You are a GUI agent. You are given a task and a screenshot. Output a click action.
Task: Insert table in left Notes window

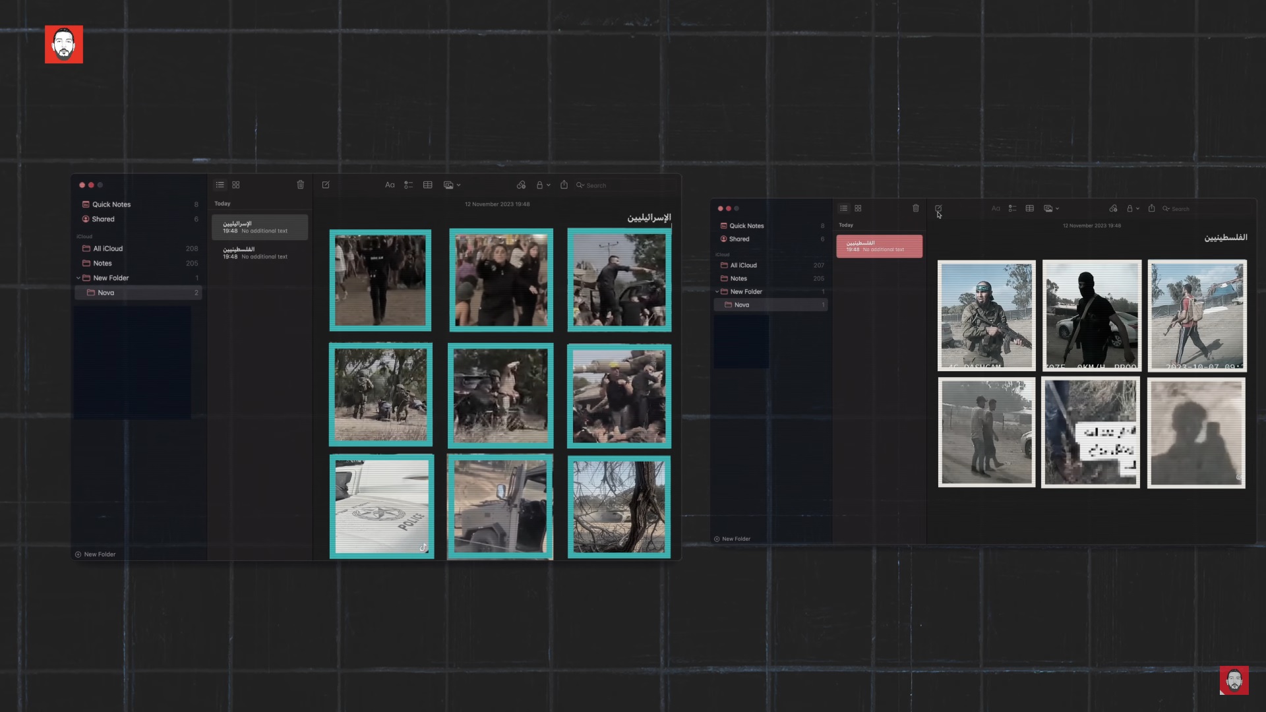tap(428, 185)
